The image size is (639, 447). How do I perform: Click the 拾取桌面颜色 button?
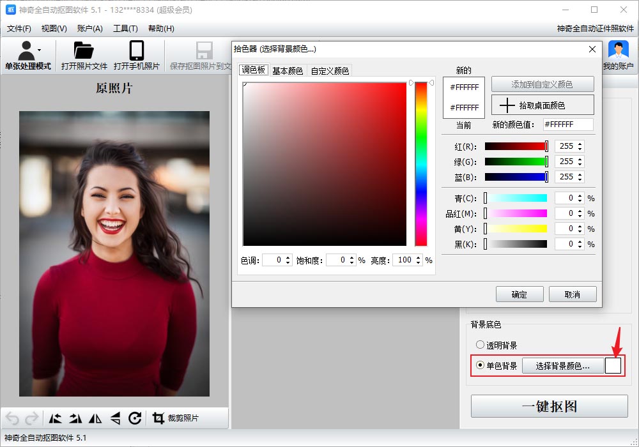tap(543, 105)
